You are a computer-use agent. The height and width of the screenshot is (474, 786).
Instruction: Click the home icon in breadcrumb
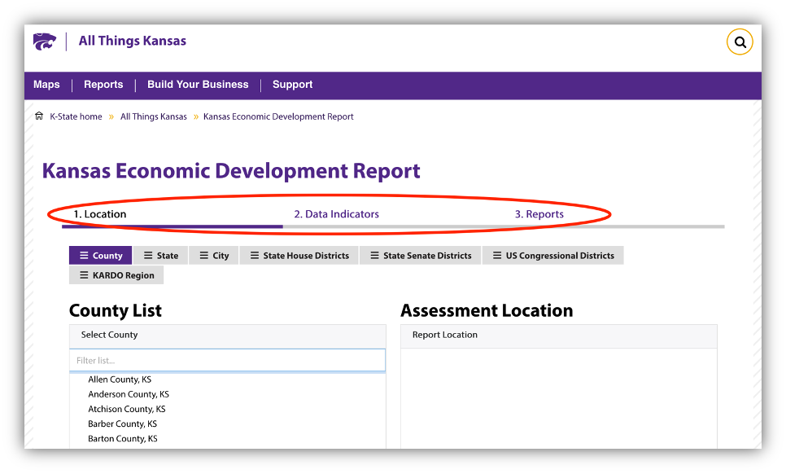point(39,116)
